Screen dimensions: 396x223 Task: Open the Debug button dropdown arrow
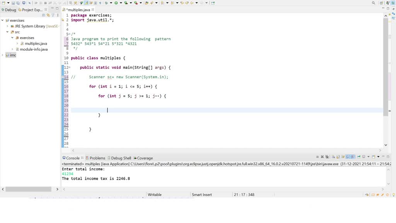click(111, 3)
